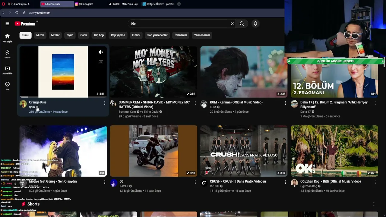The height and width of the screenshot is (217, 386).
Task: Select the Hip hop filter chip
Action: point(99,35)
